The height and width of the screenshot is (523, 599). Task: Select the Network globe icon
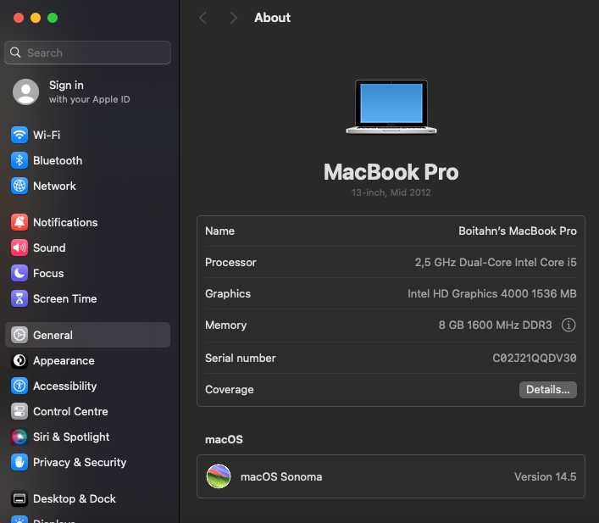click(x=19, y=186)
